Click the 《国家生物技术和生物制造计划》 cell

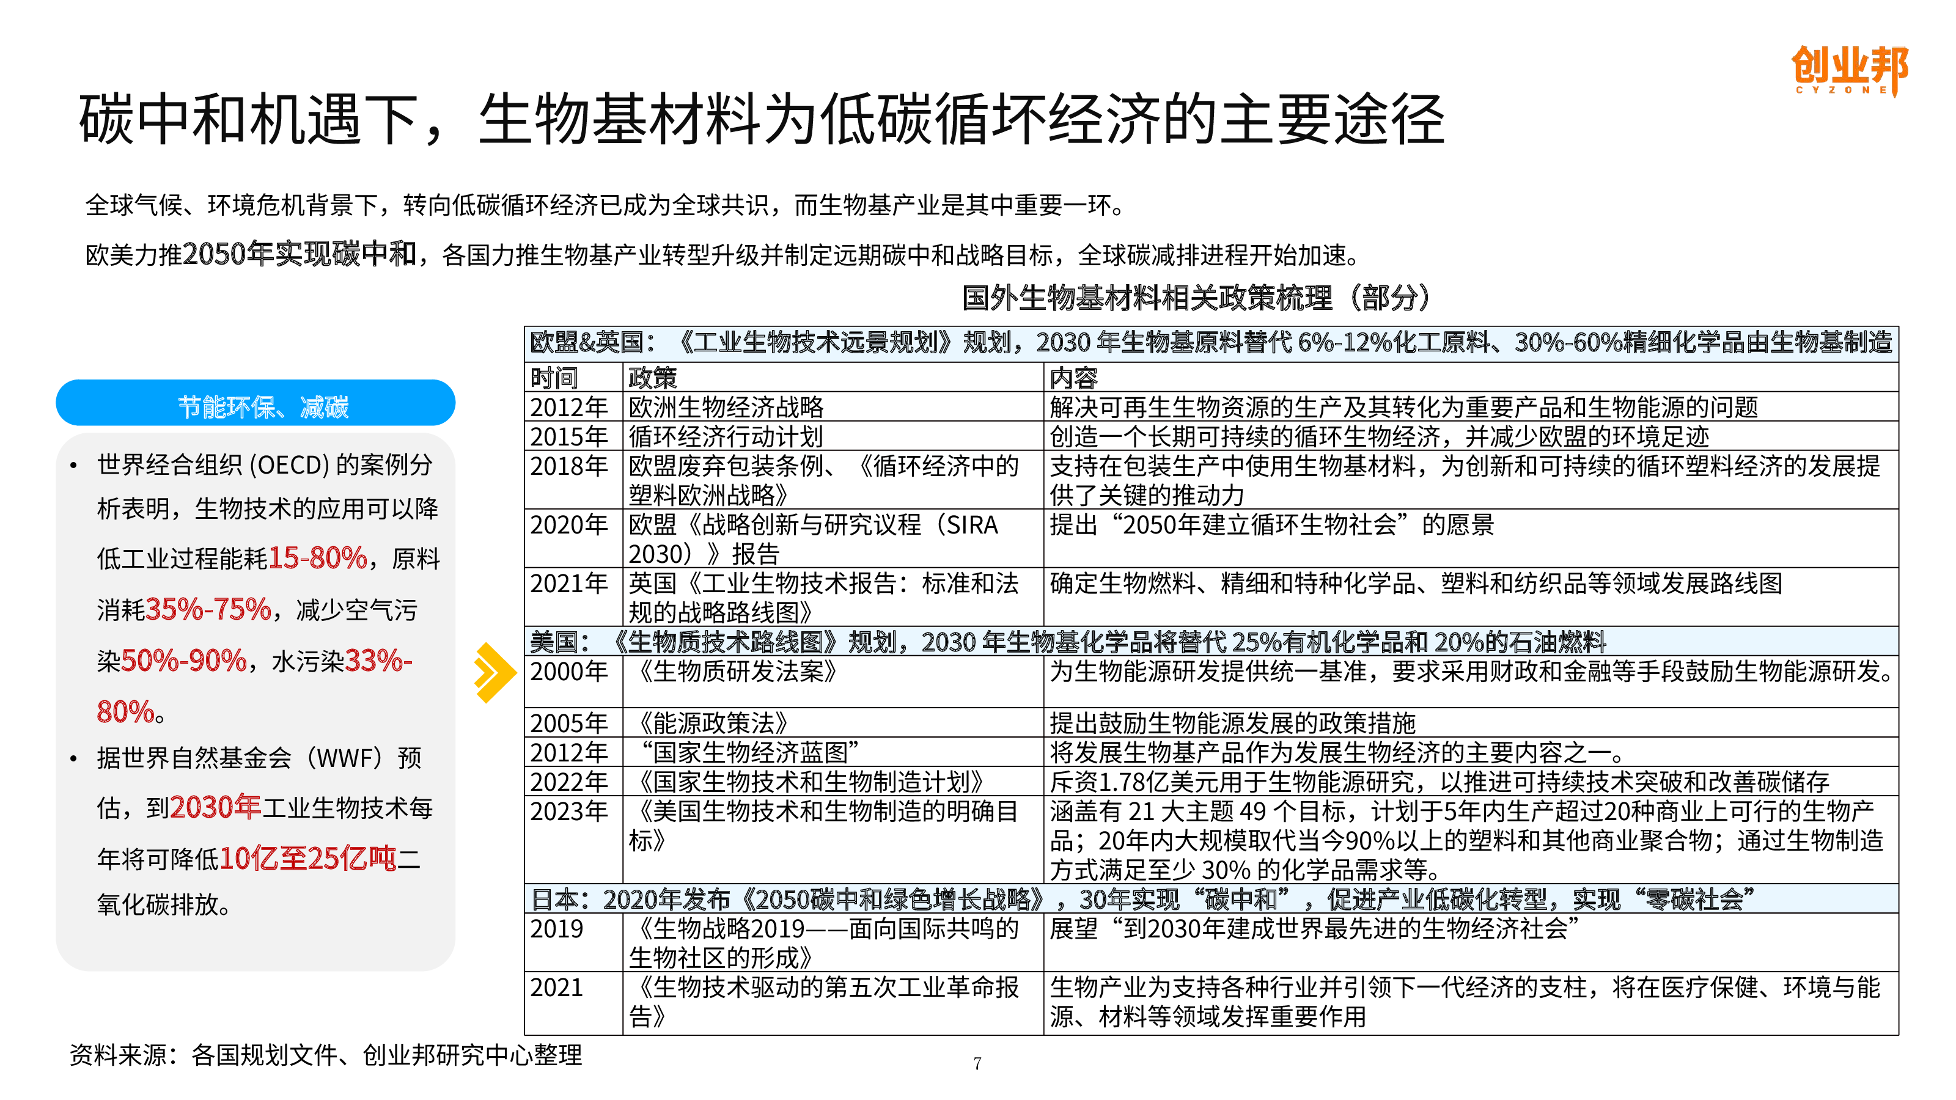(x=833, y=781)
